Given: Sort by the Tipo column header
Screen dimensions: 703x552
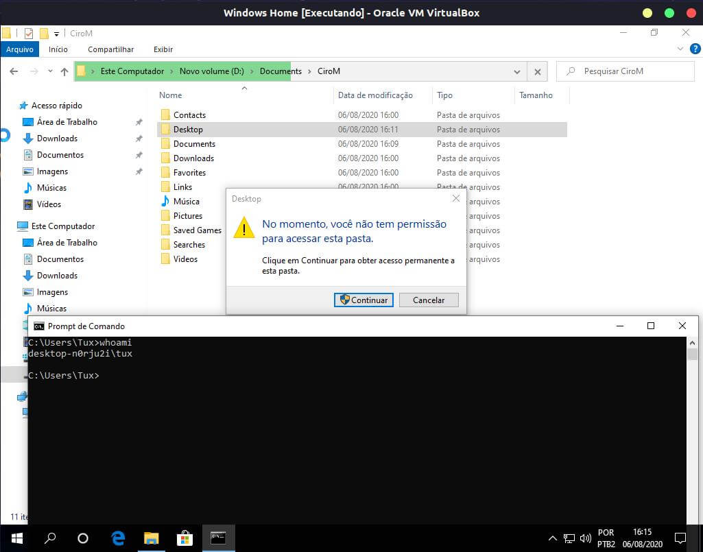Looking at the screenshot, I should coord(444,95).
